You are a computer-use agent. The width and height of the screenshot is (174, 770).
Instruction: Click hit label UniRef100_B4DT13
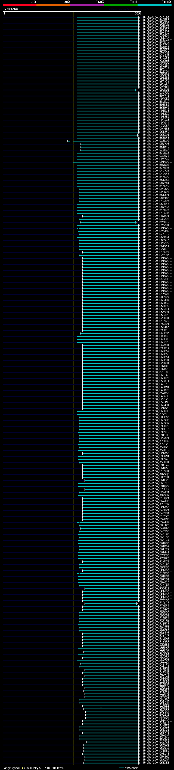[156, 384]
